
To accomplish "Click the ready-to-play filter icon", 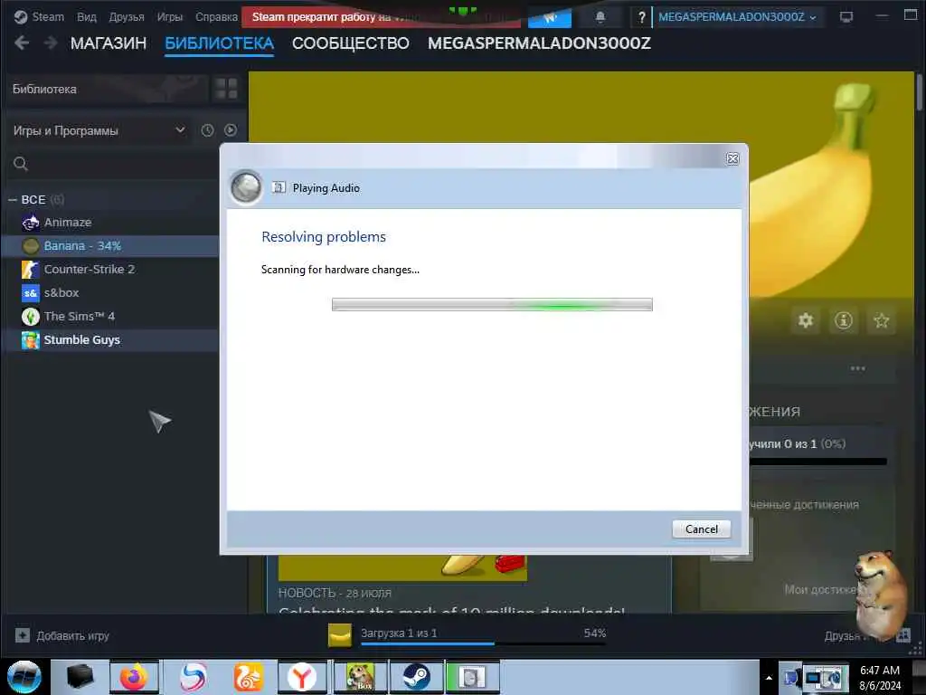I will [231, 130].
